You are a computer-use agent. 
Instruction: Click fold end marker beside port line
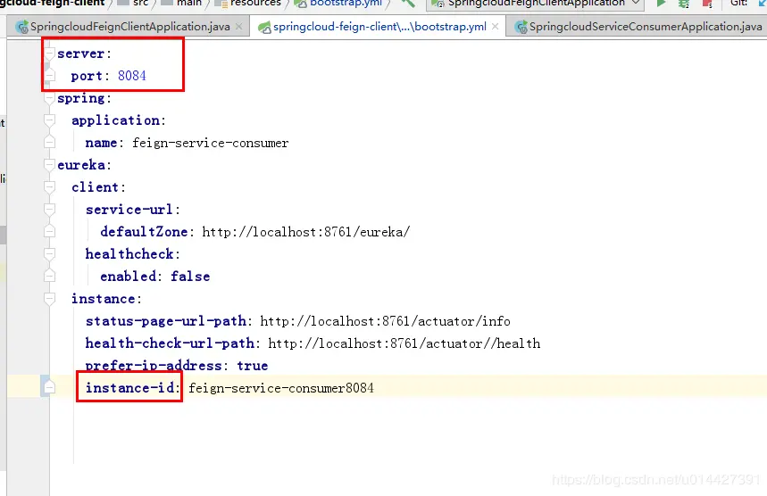49,76
